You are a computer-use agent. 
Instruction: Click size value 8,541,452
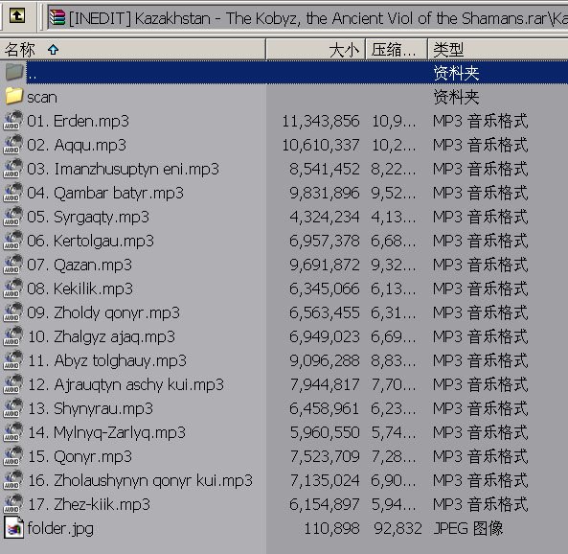click(324, 169)
